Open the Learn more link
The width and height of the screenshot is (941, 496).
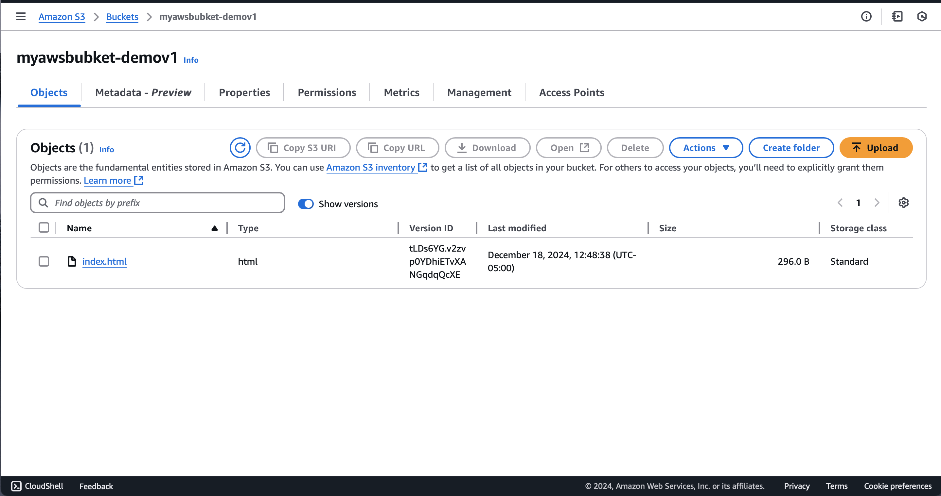pyautogui.click(x=107, y=181)
